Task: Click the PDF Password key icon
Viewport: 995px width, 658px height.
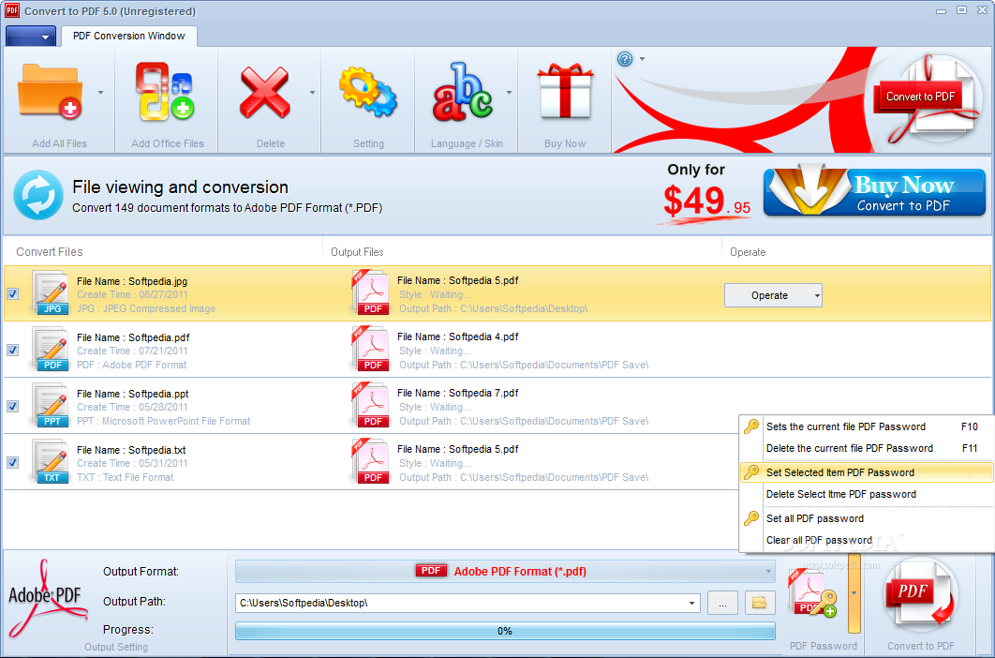Action: (x=813, y=594)
